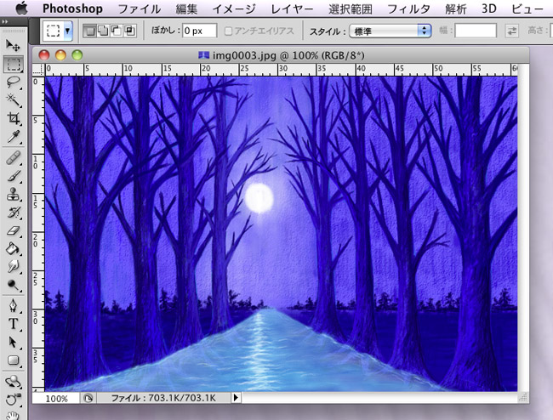Click the swap width and height button
Screen dimensions: 553x420
pyautogui.click(x=511, y=31)
